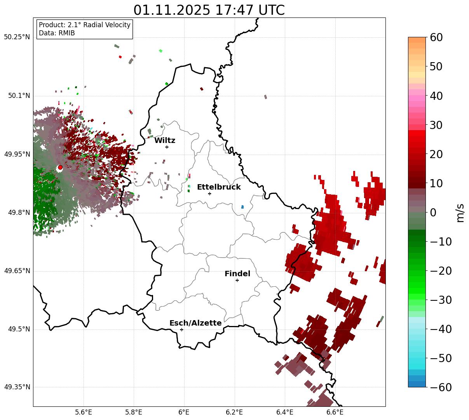This screenshot has height=420, width=469.
Task: Select the Wiltz city label
Action: point(165,141)
